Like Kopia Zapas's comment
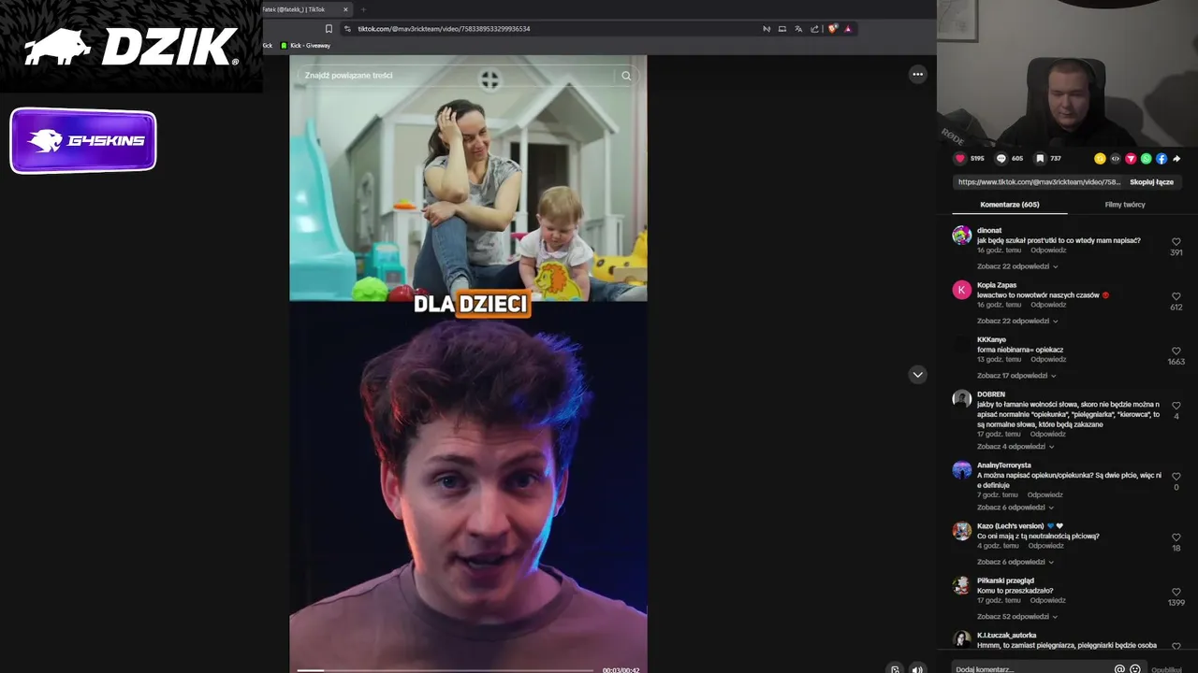This screenshot has height=673, width=1198. pyautogui.click(x=1176, y=296)
